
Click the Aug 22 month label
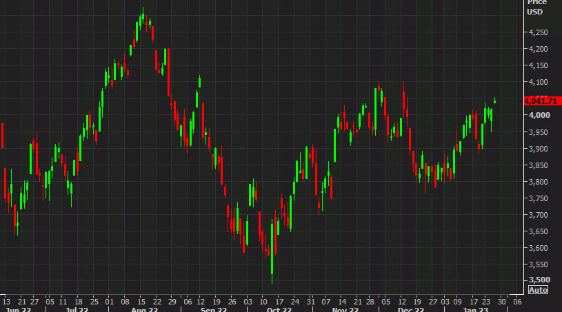pyautogui.click(x=144, y=309)
